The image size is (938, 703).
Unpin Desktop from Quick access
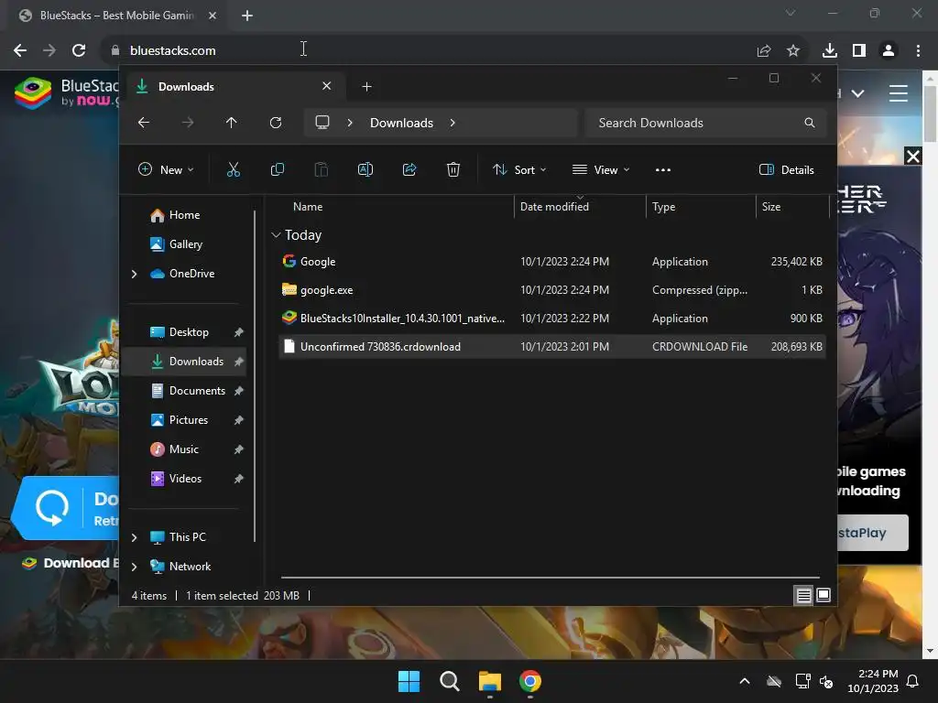(x=239, y=332)
